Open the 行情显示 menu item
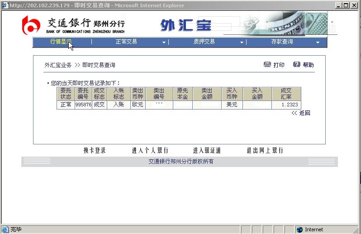The height and width of the screenshot is (234, 361). pos(61,42)
